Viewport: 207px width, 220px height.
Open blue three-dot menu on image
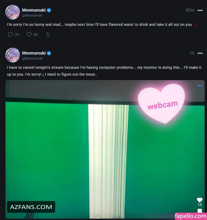pos(200,86)
